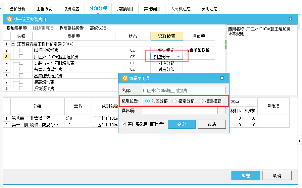The height and width of the screenshot is (188, 302).
Task: Click the 具体项 text input field
Action: pyautogui.click(x=180, y=111)
